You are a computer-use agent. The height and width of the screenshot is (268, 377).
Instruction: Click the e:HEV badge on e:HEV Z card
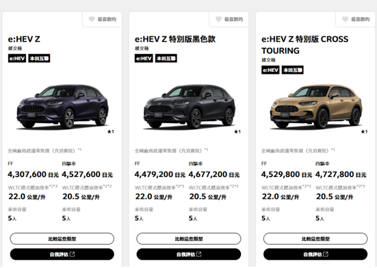pyautogui.click(x=17, y=58)
